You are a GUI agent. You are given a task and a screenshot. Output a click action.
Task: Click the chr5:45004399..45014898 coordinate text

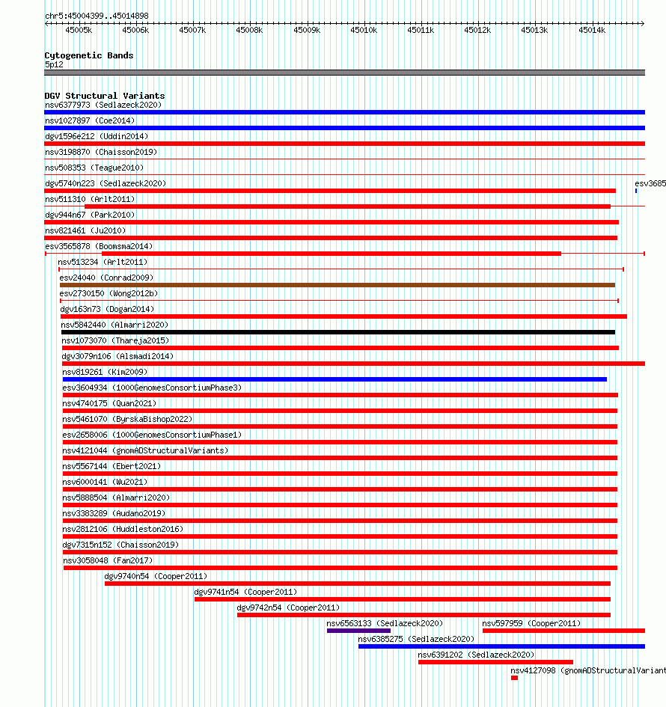[x=97, y=16]
